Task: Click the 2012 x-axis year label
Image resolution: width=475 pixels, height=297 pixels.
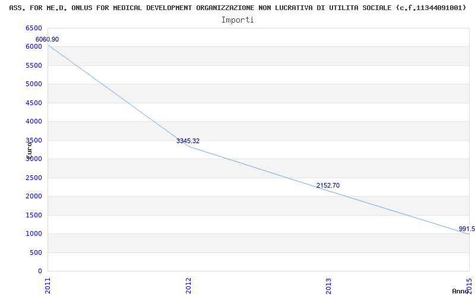Action: tap(188, 286)
